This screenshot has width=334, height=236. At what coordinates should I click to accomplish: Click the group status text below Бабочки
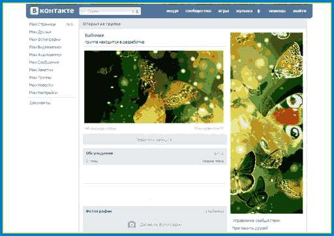(115, 42)
